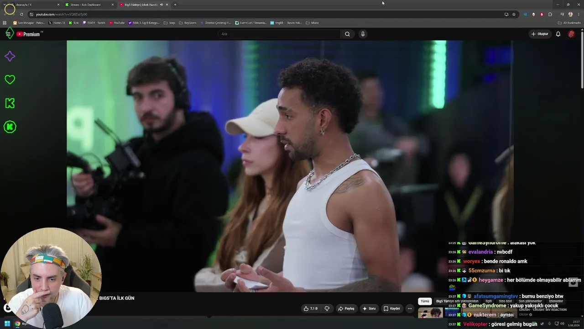Open a new browser tab with plus
584x329 pixels.
175,5
